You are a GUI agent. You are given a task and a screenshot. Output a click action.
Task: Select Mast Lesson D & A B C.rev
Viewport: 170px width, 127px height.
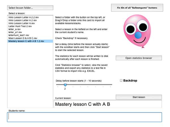[x=23, y=38]
